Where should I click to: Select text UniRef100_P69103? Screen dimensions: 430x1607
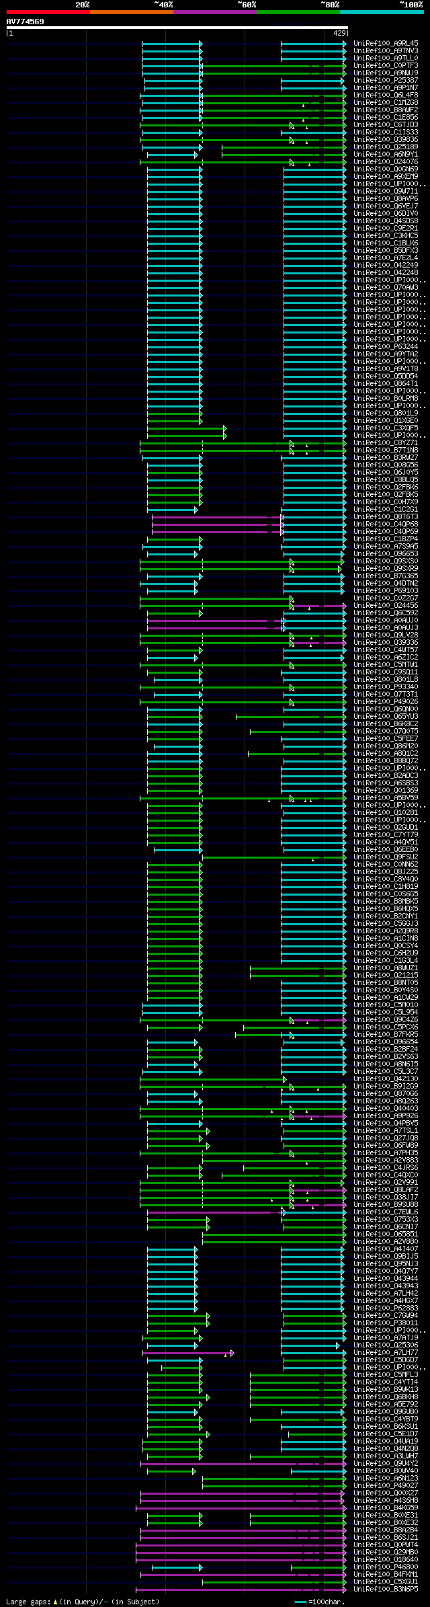click(x=386, y=591)
